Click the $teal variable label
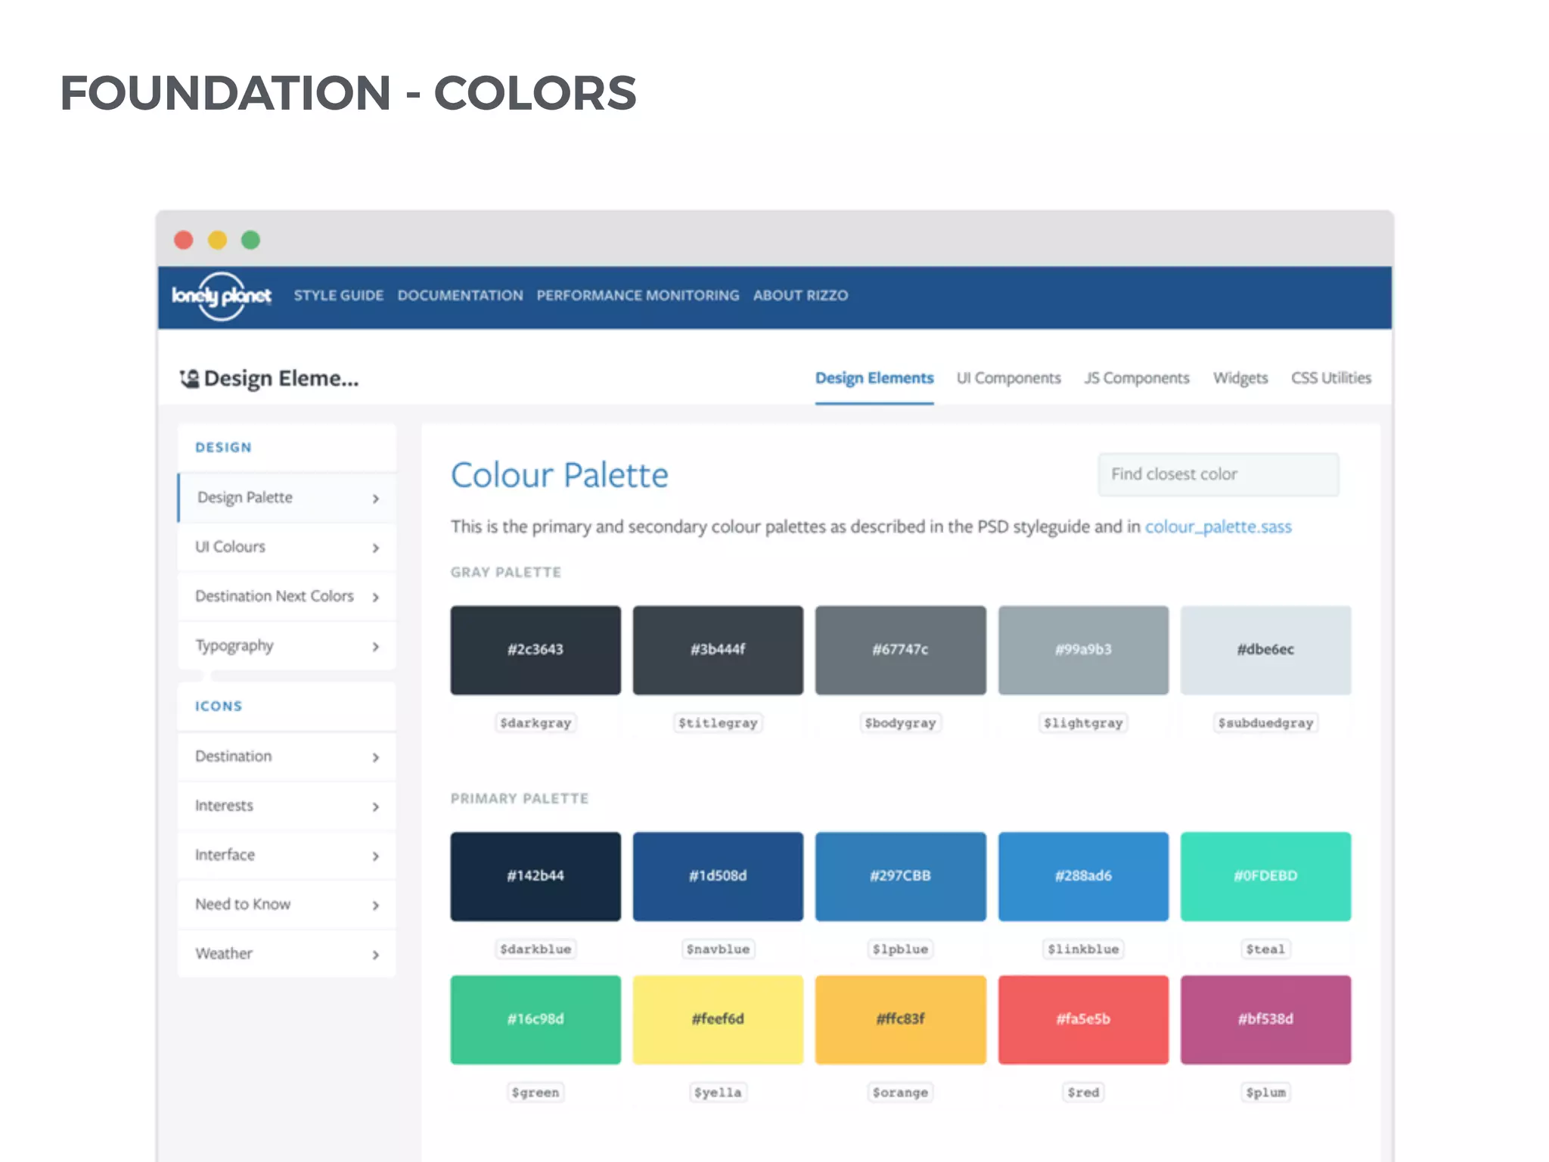 (x=1265, y=949)
